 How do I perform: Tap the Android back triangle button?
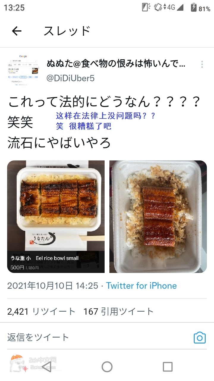tap(47, 366)
